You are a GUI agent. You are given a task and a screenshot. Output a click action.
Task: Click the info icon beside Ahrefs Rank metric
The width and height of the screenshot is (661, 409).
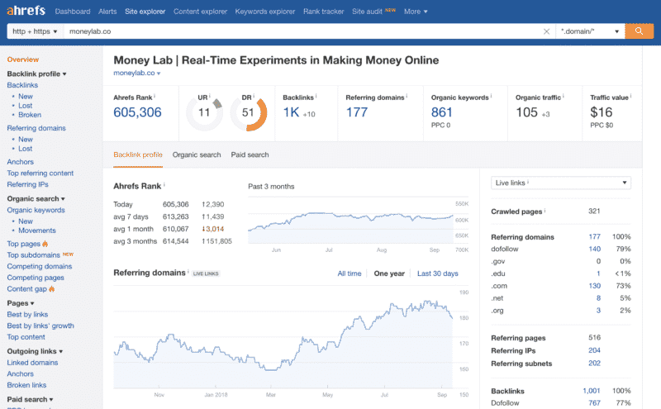point(155,96)
